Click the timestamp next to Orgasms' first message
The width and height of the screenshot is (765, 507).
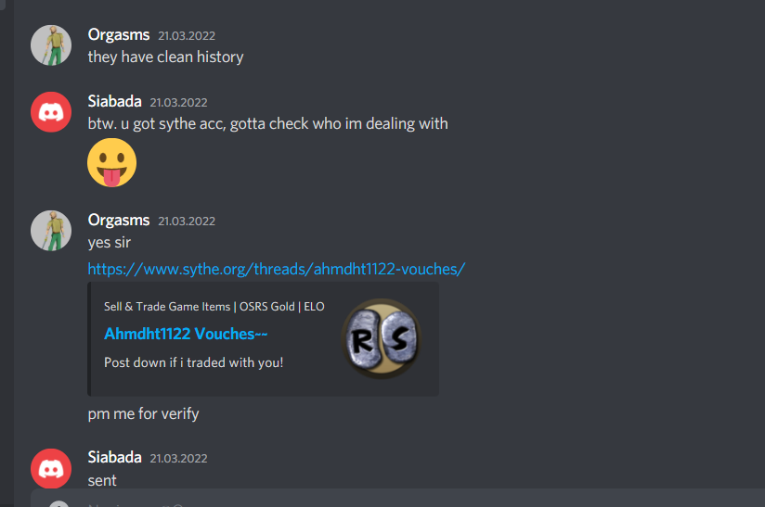pos(187,35)
